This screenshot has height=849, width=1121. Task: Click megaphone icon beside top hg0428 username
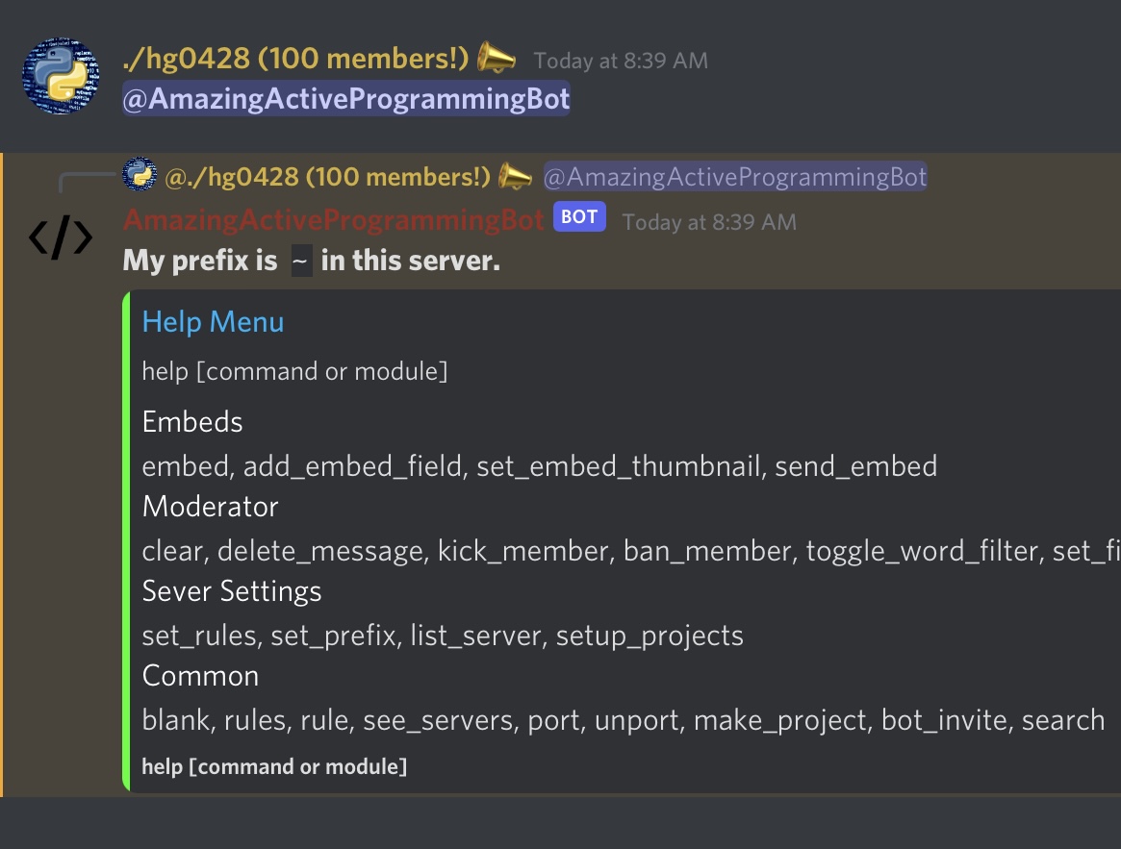[x=497, y=58]
